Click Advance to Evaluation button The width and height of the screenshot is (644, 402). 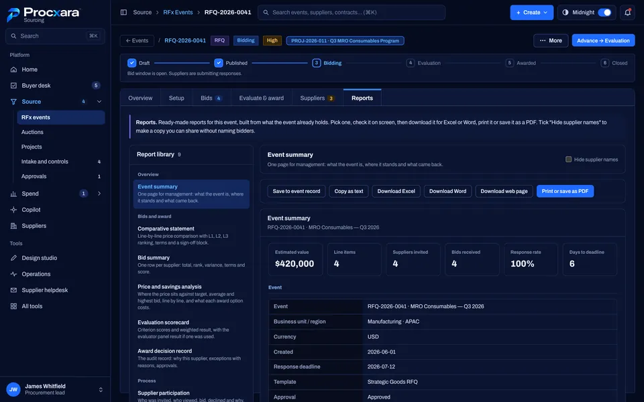pyautogui.click(x=603, y=41)
